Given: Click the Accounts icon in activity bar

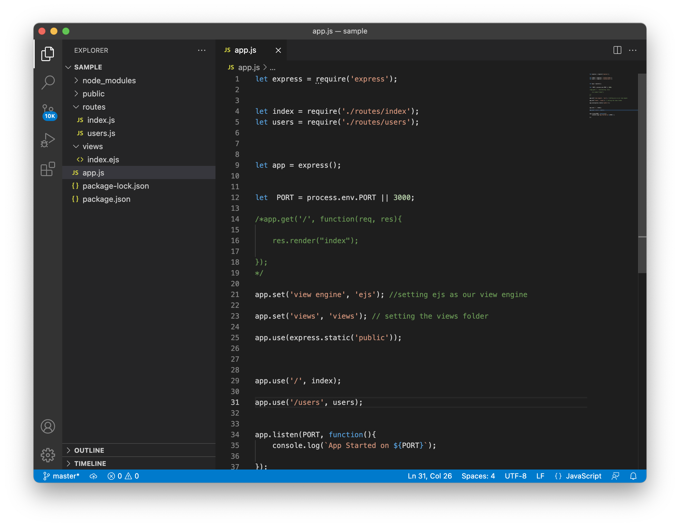Looking at the screenshot, I should [x=48, y=426].
